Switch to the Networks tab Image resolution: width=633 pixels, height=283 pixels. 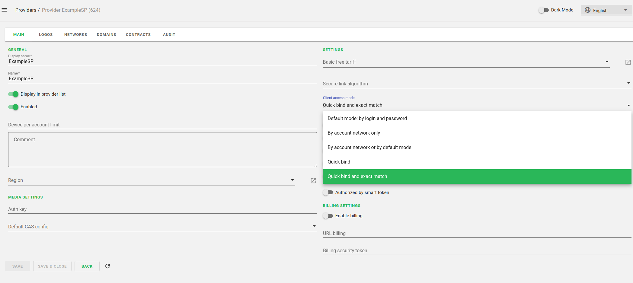[75, 35]
